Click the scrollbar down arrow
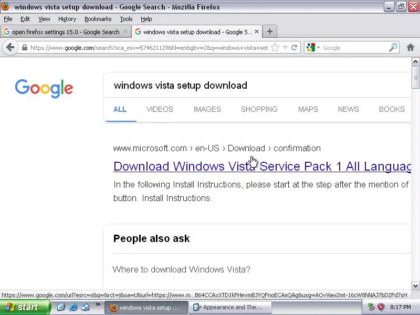 pos(415,286)
